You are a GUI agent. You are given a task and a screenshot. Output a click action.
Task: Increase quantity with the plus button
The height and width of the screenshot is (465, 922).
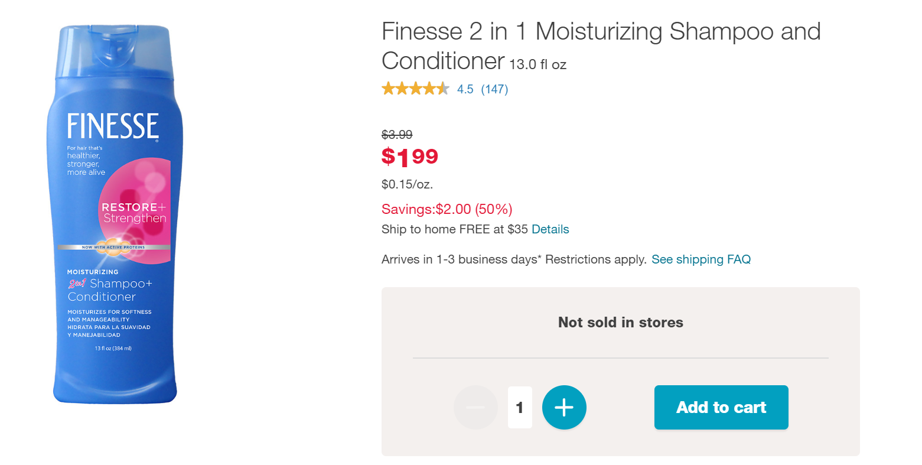[564, 407]
